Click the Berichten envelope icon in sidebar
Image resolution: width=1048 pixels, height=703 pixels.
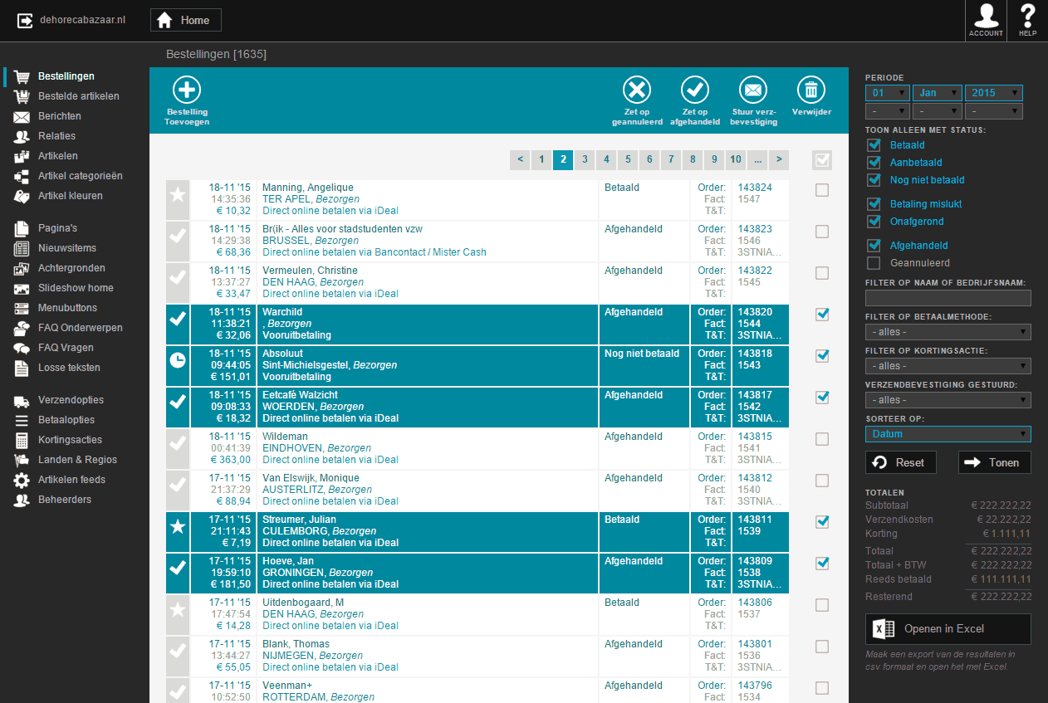[x=22, y=116]
